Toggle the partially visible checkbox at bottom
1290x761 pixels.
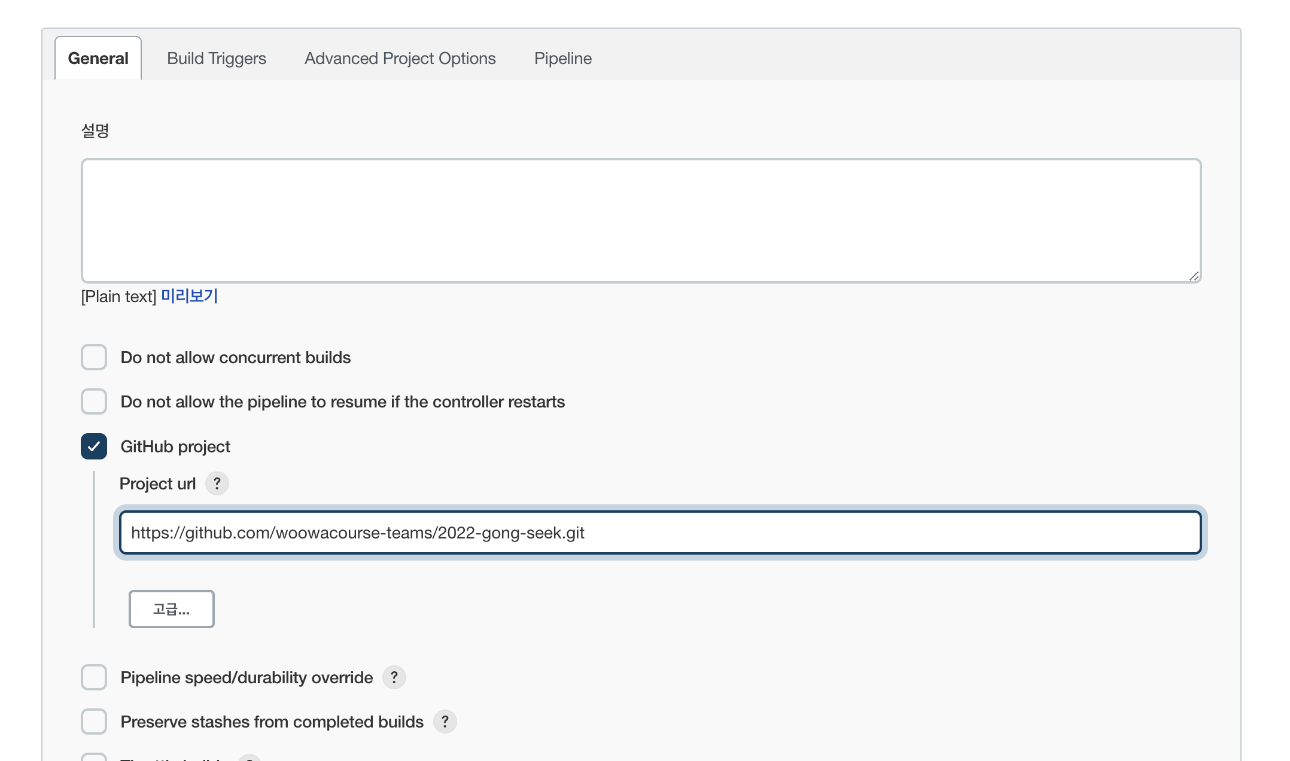coord(94,757)
